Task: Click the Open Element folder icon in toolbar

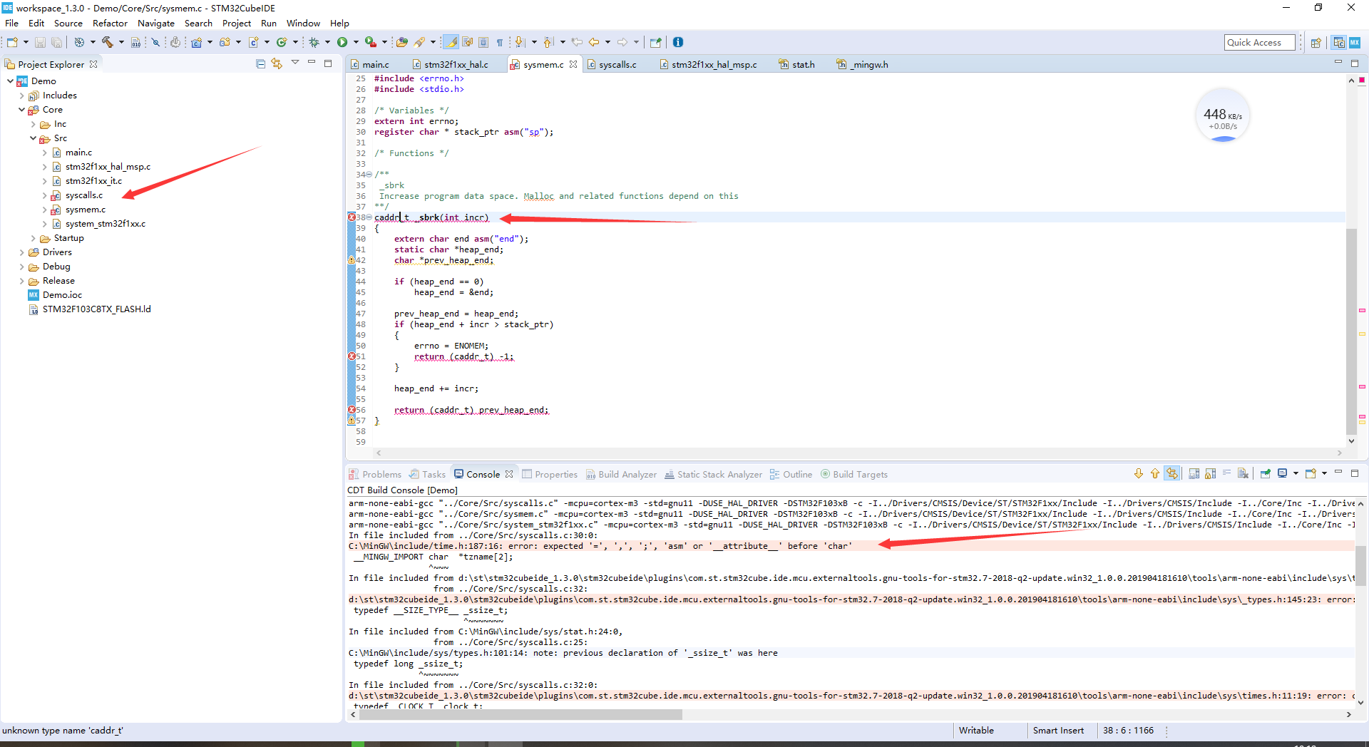Action: (402, 42)
